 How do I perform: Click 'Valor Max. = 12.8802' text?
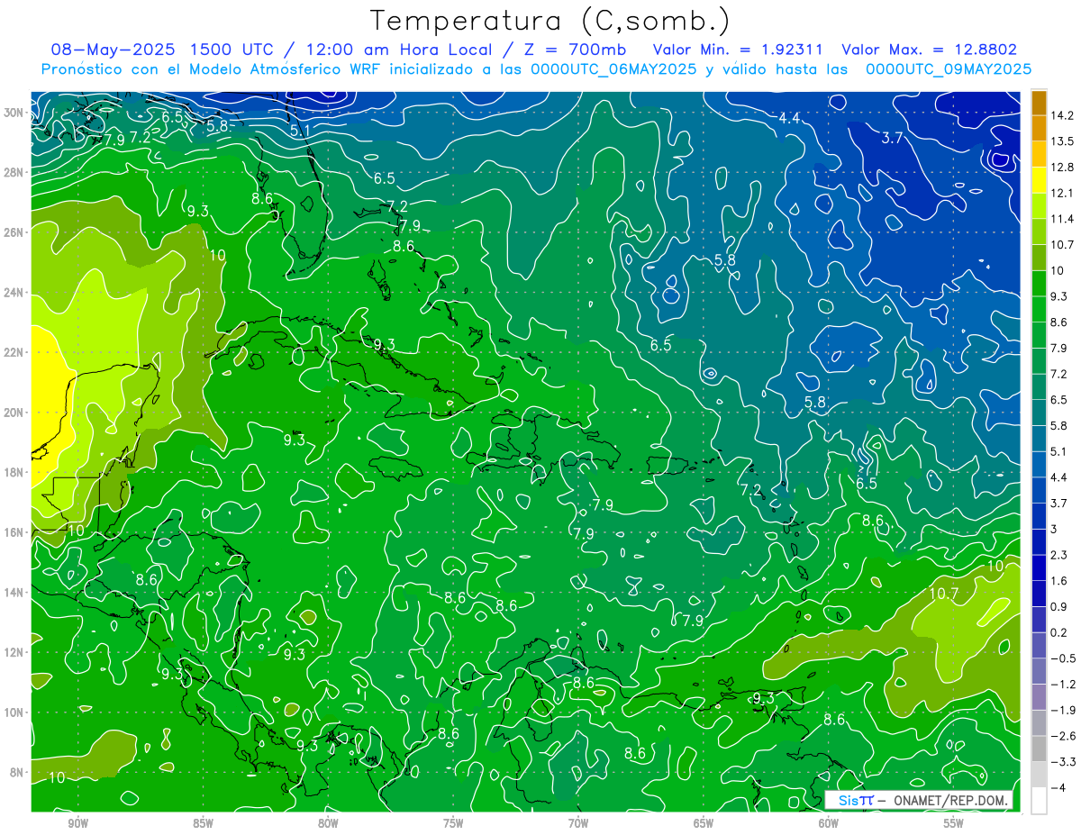tap(929, 50)
